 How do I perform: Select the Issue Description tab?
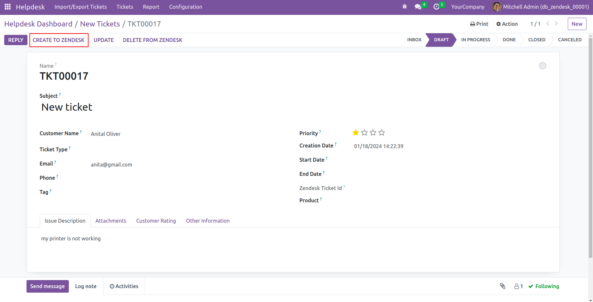[x=65, y=221]
